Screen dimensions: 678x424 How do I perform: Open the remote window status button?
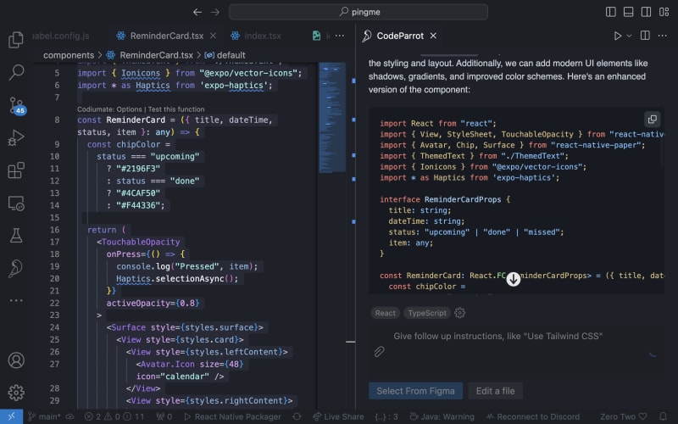[x=11, y=416]
